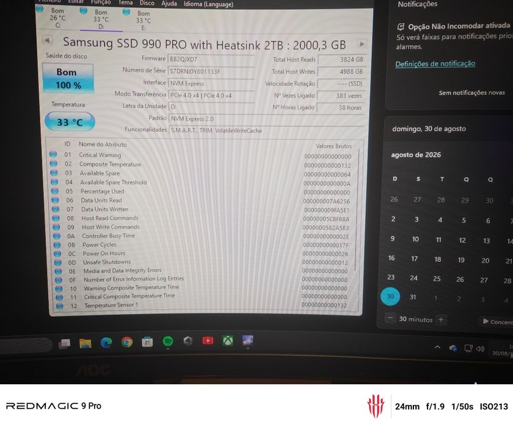Viewport: 513px width, 427px height.
Task: Click the Total Host Writes value 4988 GB
Action: [x=341, y=71]
